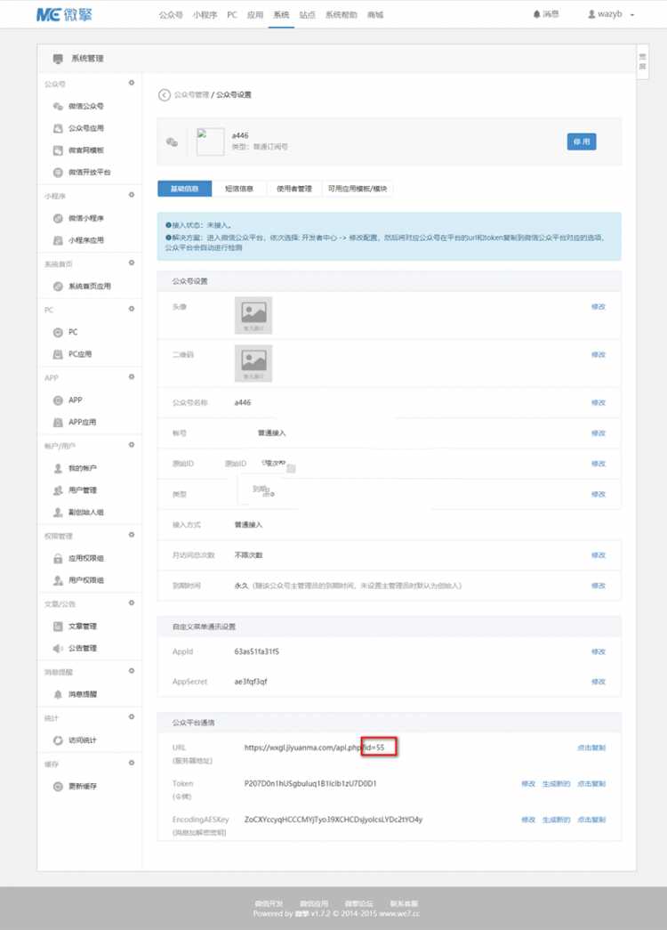The image size is (667, 930).
Task: Open the PC sidebar item
Action: pos(73,332)
